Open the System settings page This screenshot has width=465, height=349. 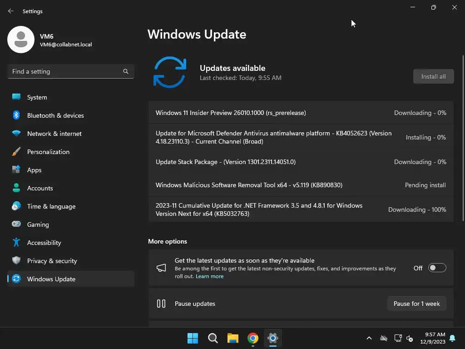pos(70,97)
